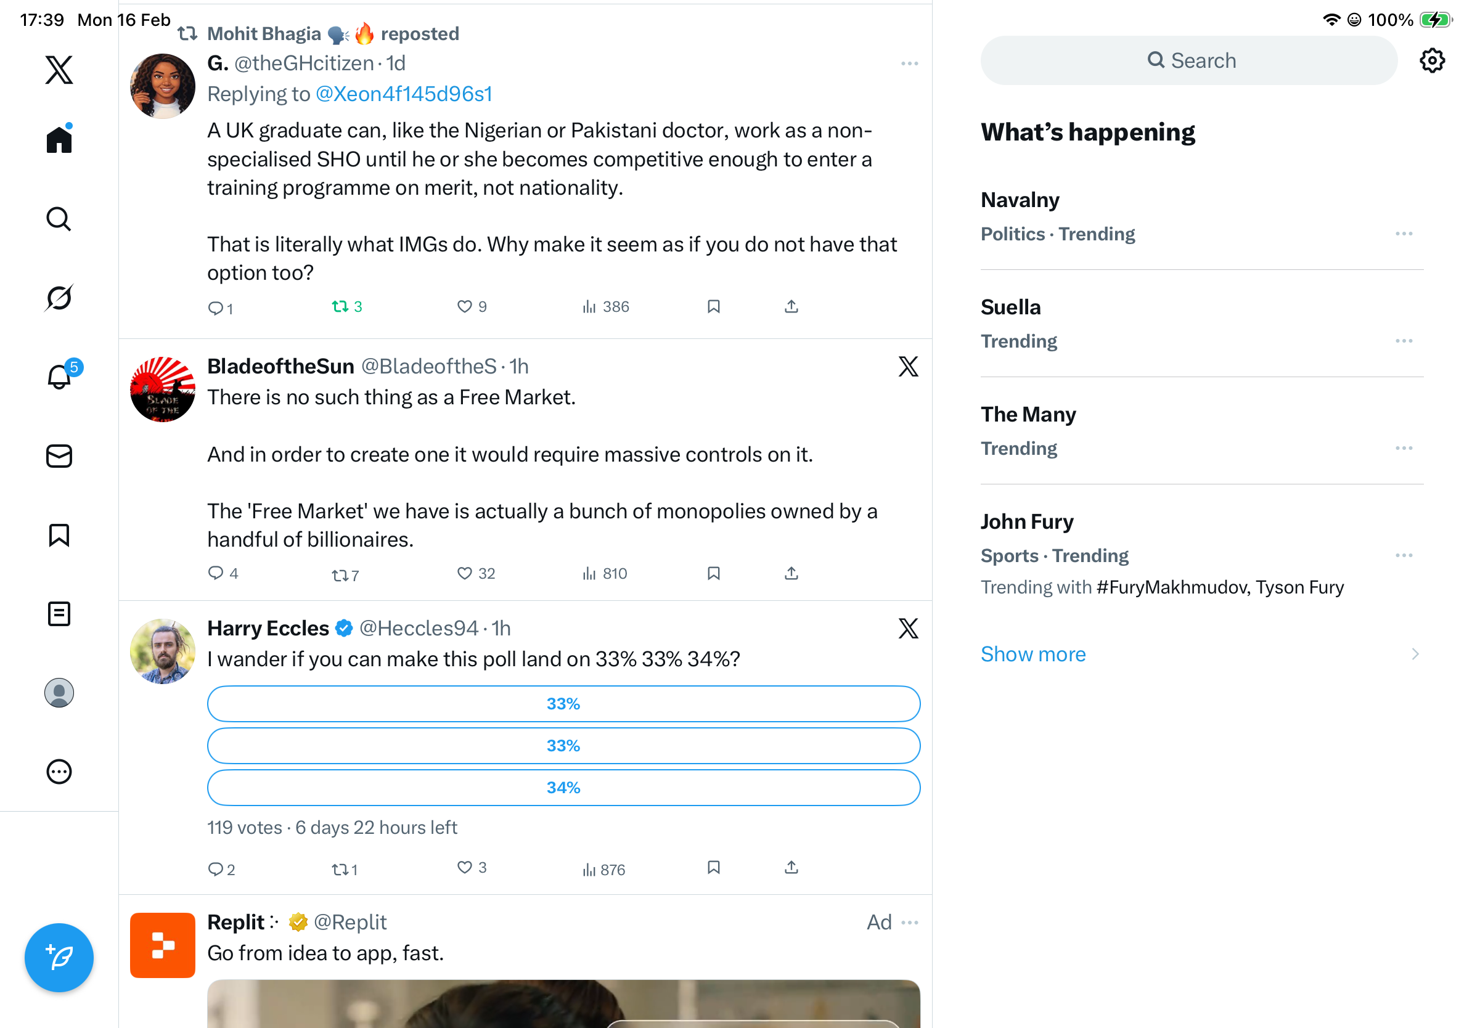Image resolution: width=1472 pixels, height=1028 pixels.
Task: Open search settings gear icon
Action: click(x=1431, y=61)
